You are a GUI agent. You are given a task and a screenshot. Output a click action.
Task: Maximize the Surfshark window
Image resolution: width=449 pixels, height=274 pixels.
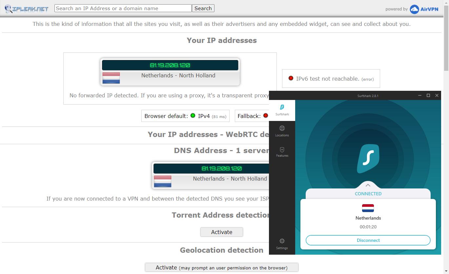coord(428,95)
